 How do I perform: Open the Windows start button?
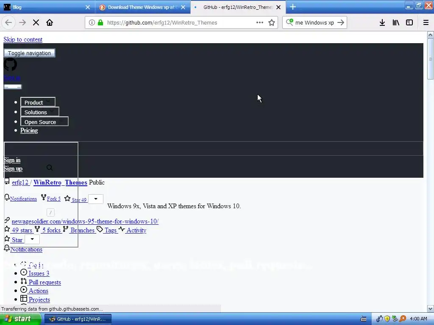point(21,319)
